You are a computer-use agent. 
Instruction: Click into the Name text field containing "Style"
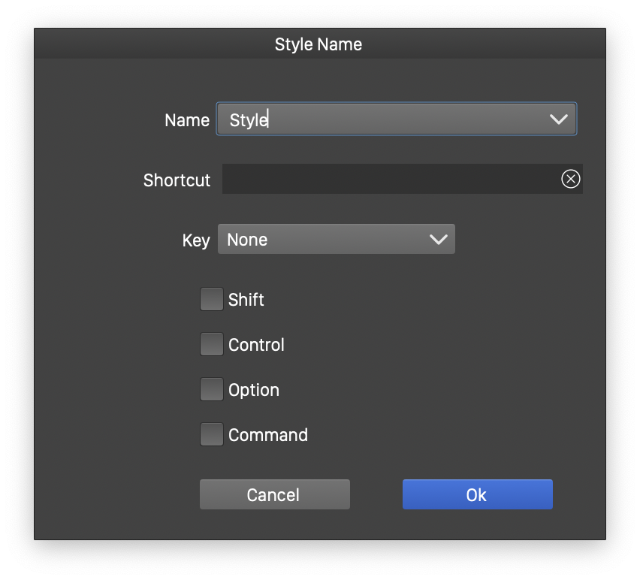[376, 119]
